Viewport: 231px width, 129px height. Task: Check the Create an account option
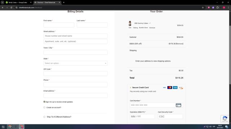(x=44, y=107)
